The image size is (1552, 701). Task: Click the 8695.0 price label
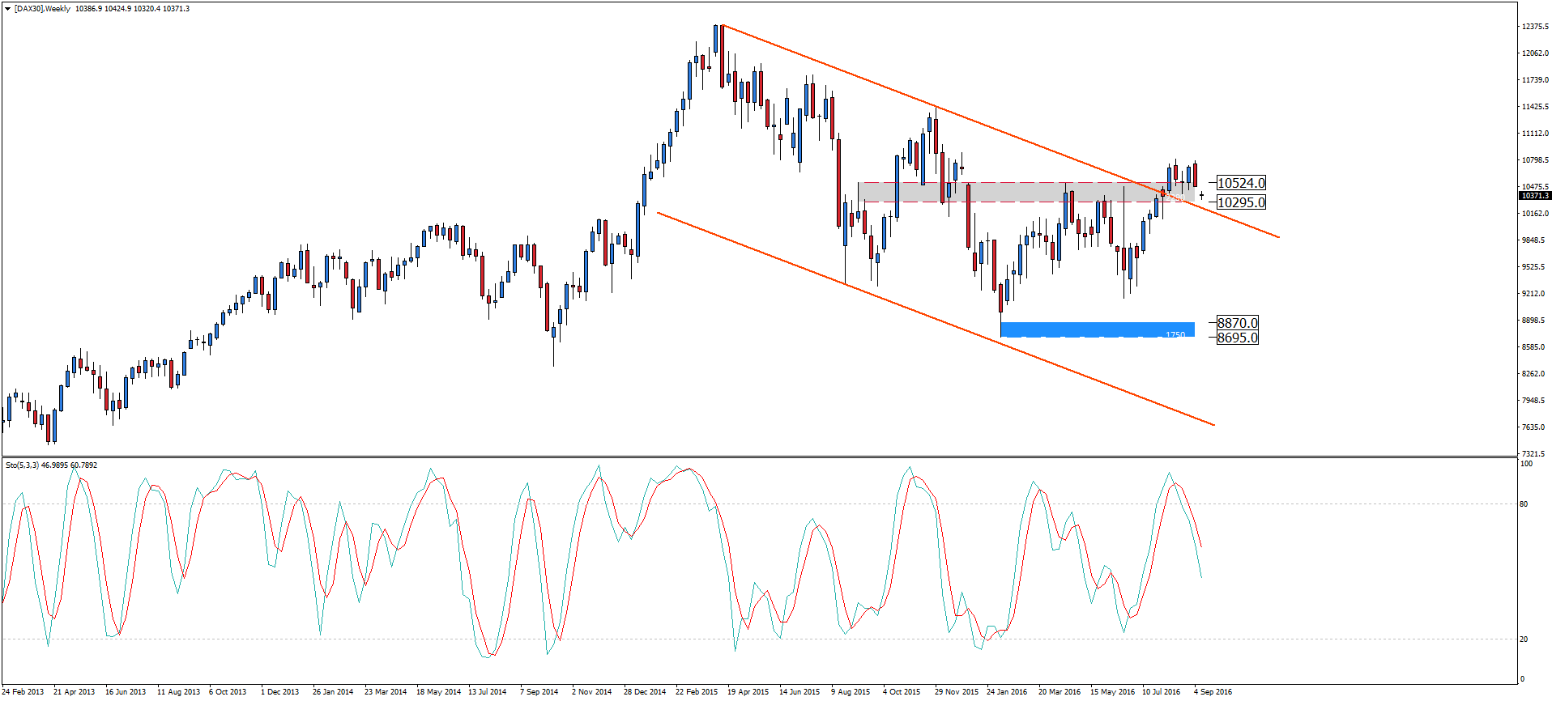click(1237, 338)
